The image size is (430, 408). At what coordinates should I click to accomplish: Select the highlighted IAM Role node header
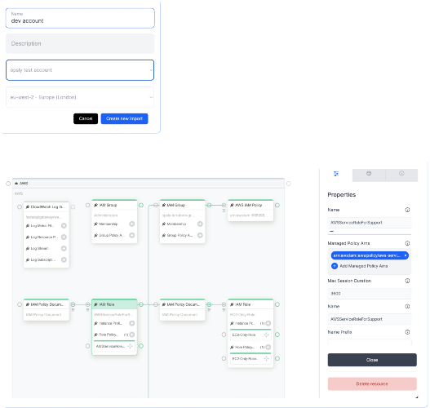pos(114,304)
